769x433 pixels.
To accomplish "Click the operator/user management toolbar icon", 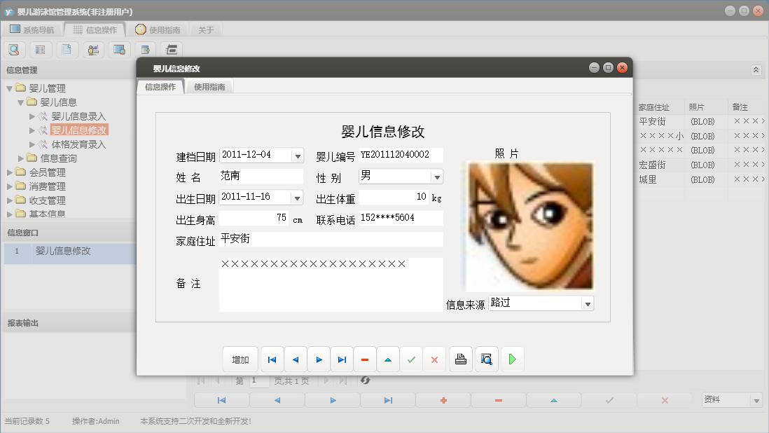I will coord(92,49).
